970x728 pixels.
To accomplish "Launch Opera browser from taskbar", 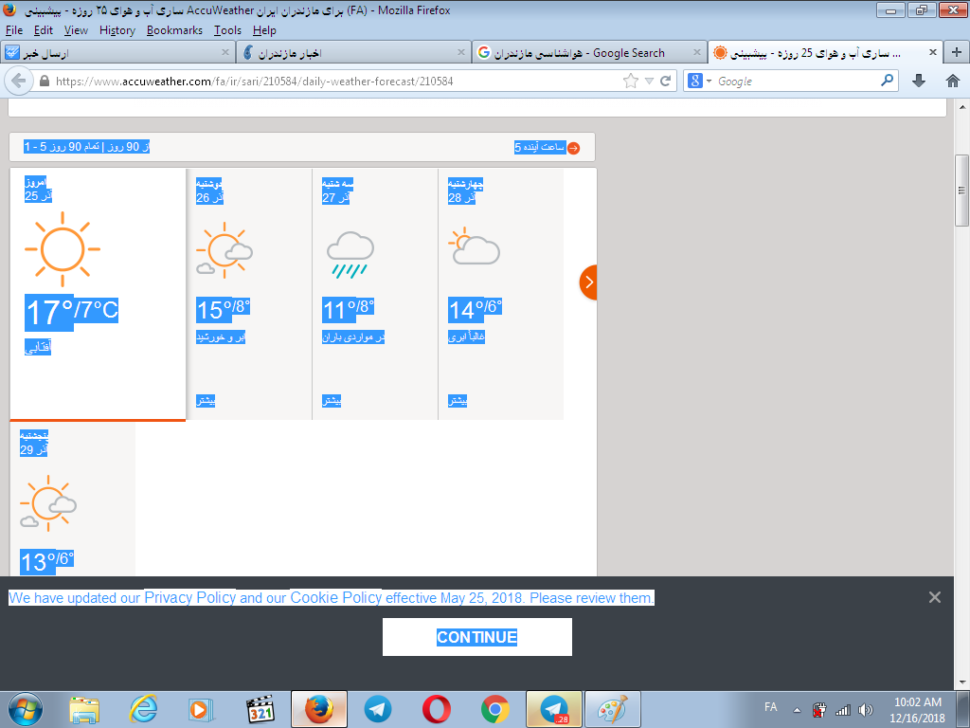I will (x=437, y=709).
